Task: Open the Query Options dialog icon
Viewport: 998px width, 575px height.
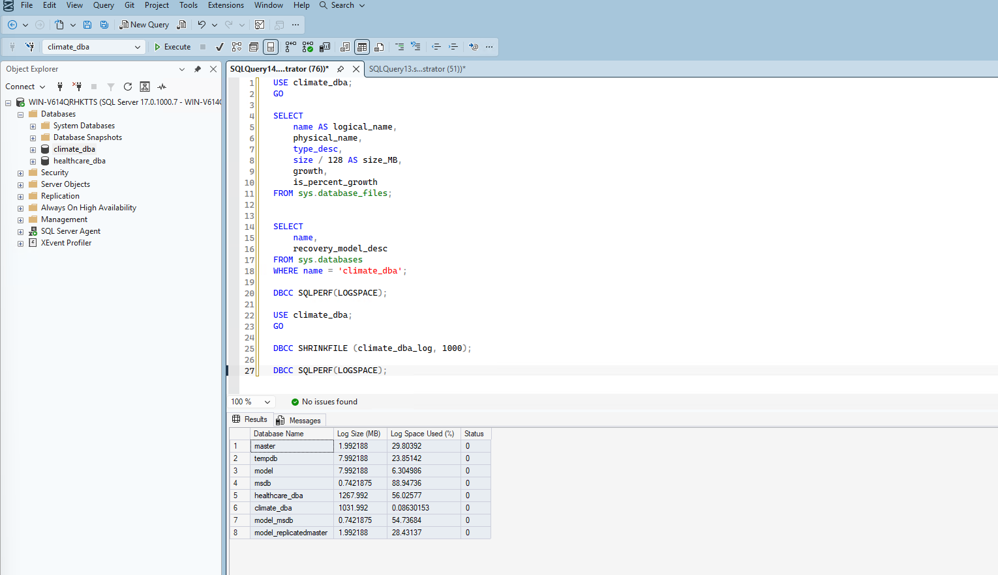Action: pos(254,47)
